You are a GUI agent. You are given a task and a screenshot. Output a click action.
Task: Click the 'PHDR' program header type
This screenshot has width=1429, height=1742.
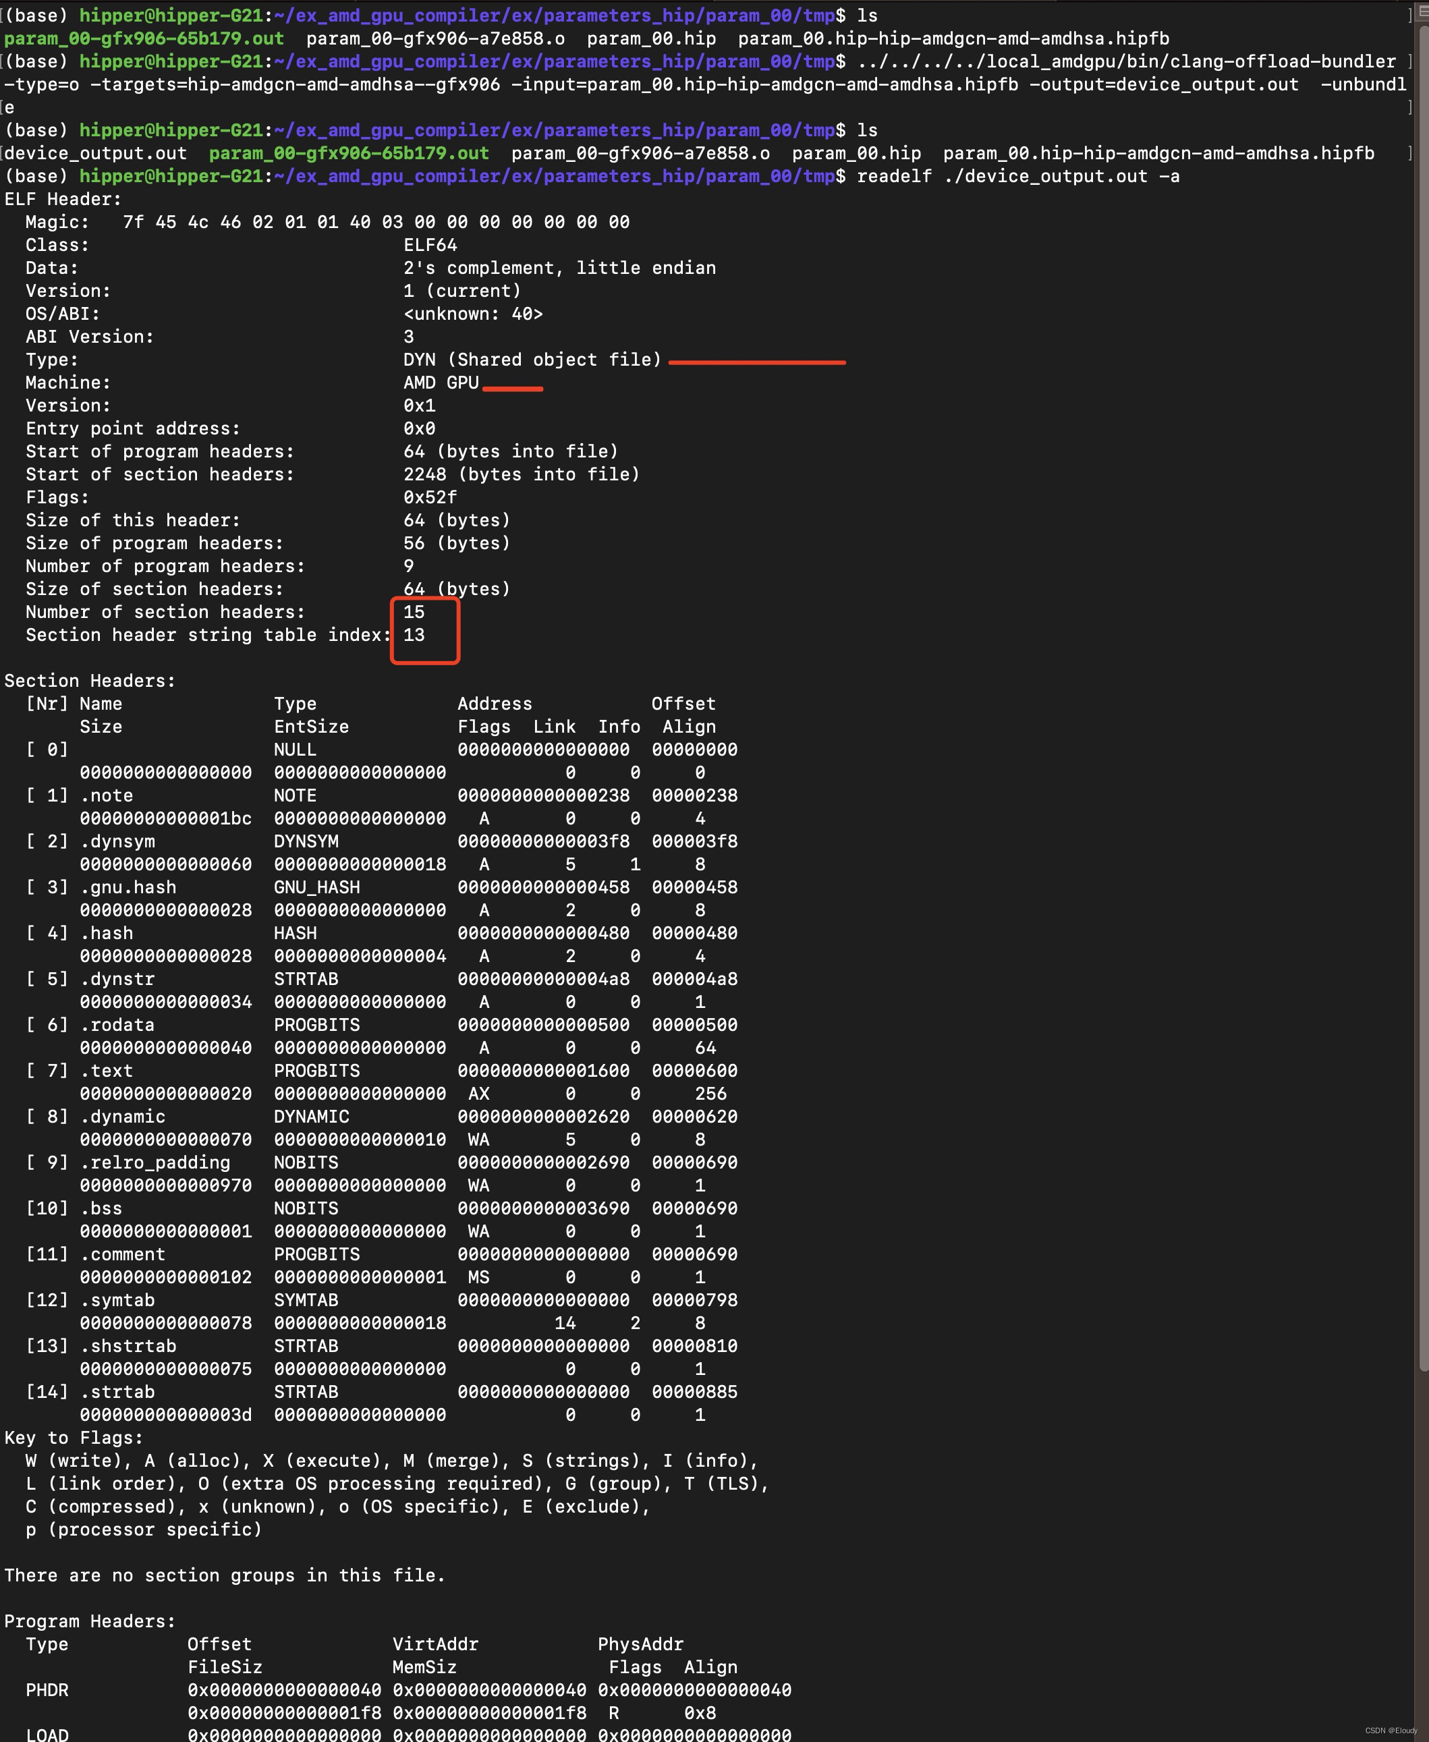pyautogui.click(x=47, y=1690)
